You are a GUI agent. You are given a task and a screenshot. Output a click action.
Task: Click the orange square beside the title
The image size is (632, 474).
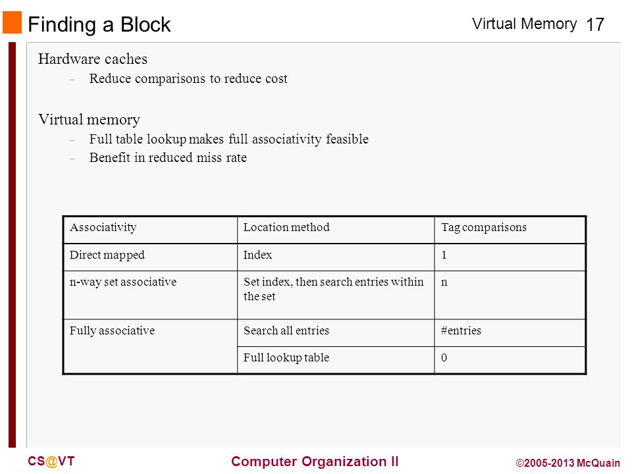click(12, 22)
